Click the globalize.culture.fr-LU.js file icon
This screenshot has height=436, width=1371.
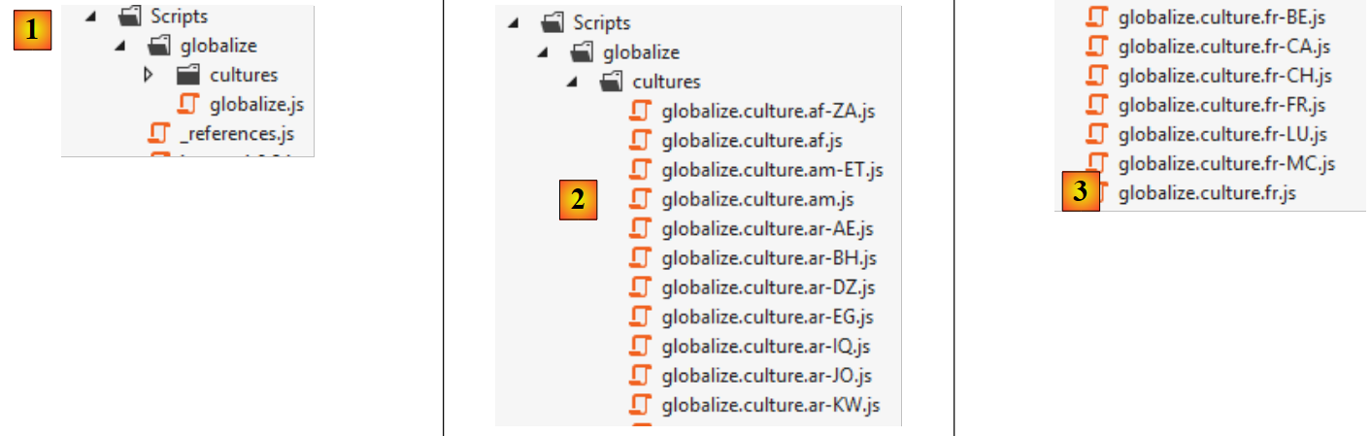coord(1097,134)
